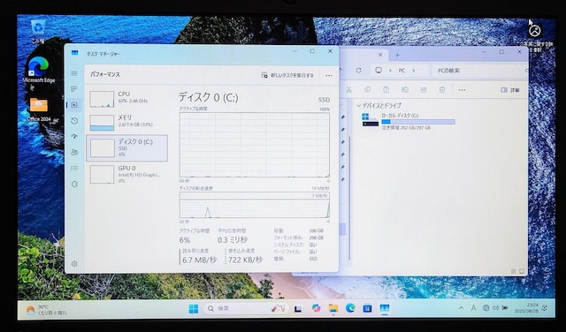The image size is (566, 332).
Task: Click Delete trash icon in Explorer toolbar
Action: pyautogui.click(x=442, y=90)
